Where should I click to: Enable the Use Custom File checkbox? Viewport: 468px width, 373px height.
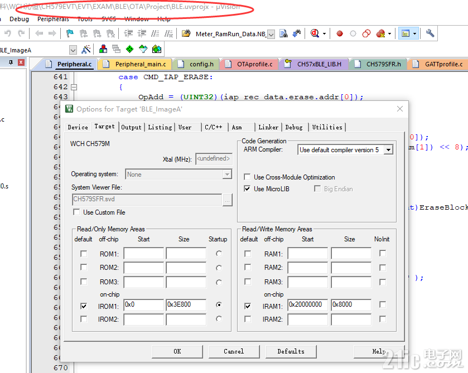pyautogui.click(x=77, y=212)
